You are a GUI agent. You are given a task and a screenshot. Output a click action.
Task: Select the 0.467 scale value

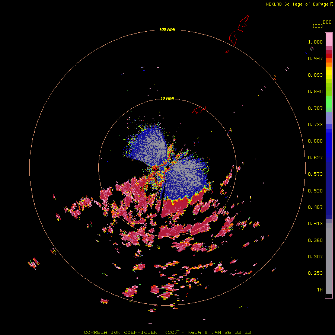[315, 207]
